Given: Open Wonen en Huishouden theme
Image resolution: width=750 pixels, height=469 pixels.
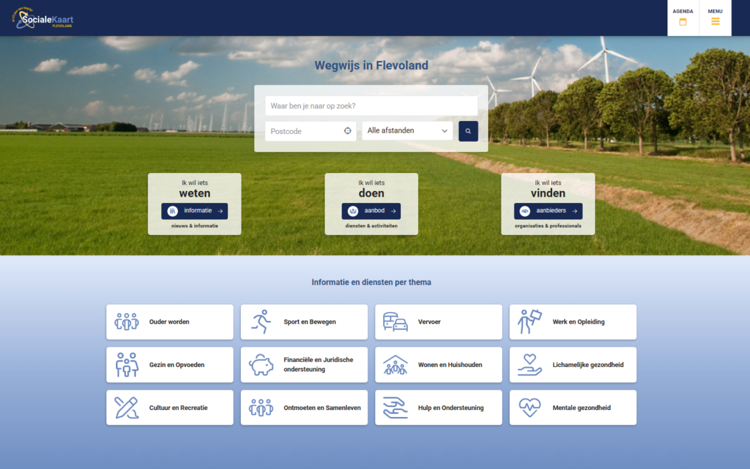Looking at the screenshot, I should coord(439,365).
